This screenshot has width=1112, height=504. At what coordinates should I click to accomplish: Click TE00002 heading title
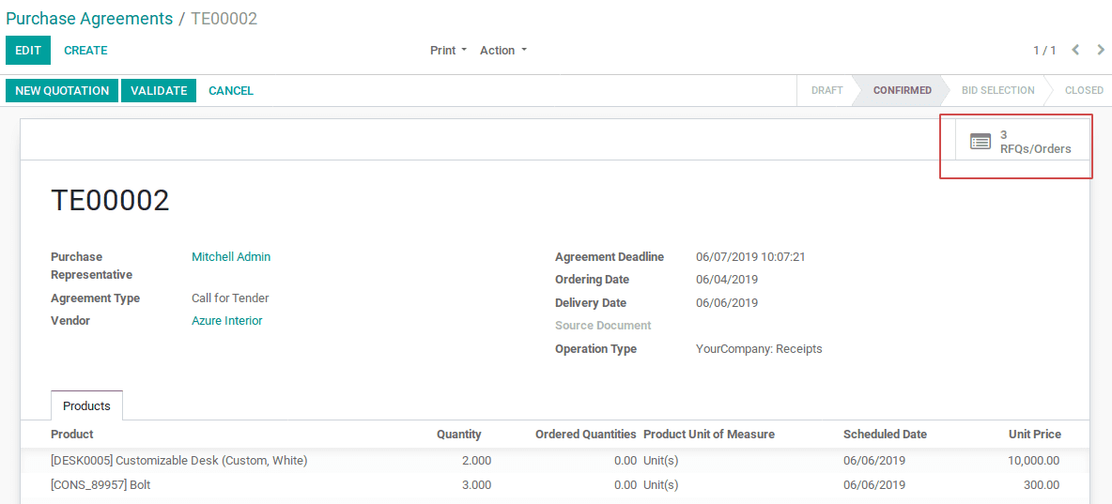(x=111, y=201)
